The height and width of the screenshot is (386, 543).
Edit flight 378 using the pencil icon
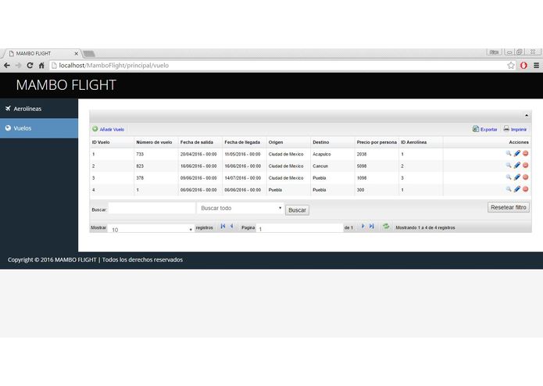tap(517, 177)
